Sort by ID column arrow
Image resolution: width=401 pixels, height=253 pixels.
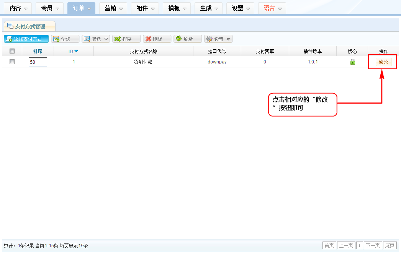(x=76, y=51)
